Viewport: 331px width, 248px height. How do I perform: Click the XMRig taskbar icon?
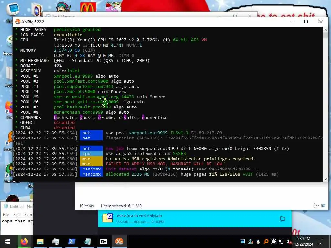pos(119,242)
